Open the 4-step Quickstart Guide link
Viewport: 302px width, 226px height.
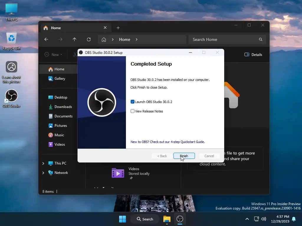click(x=168, y=142)
